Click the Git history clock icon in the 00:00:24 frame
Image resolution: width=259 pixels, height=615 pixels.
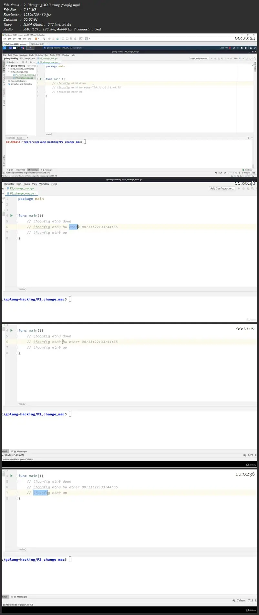point(247,59)
